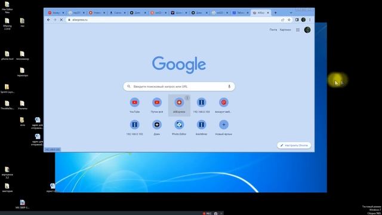Open the Photo Editor shortcut tile
Screen dimensions: 382x215
coord(179,127)
